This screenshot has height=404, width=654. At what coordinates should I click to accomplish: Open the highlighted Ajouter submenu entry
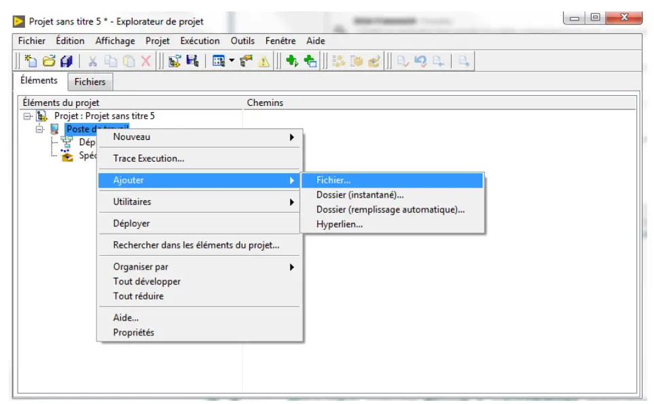200,180
